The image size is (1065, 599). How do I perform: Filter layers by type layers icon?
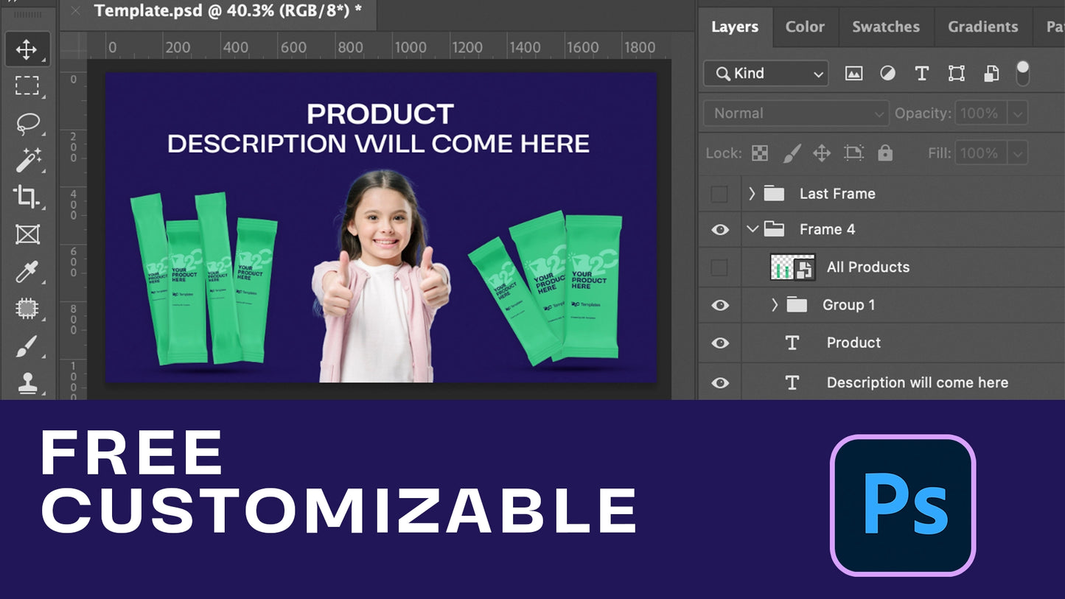921,73
